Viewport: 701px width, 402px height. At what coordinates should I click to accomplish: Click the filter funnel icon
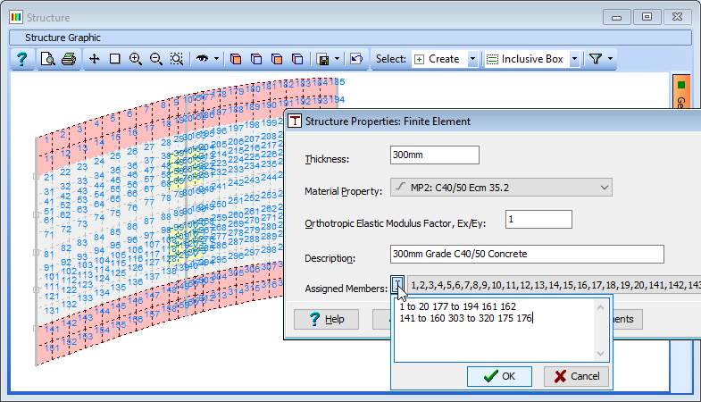pyautogui.click(x=596, y=59)
